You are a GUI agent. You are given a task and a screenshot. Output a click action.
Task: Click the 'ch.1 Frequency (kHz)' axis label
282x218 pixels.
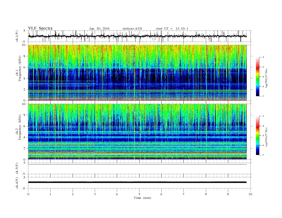click(x=19, y=68)
